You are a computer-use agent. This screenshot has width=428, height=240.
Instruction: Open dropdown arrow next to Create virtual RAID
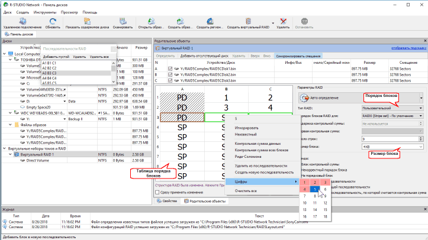(x=273, y=23)
